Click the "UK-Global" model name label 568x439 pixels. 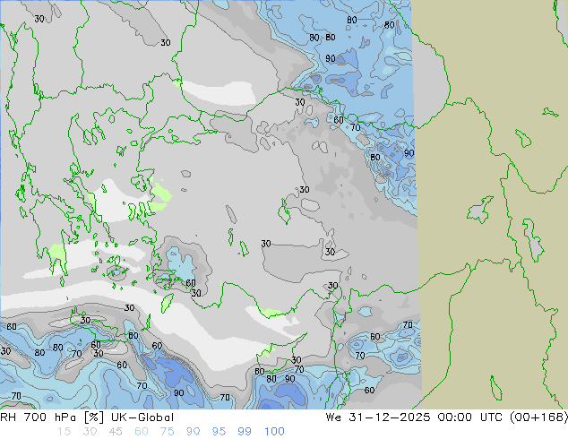142,417
